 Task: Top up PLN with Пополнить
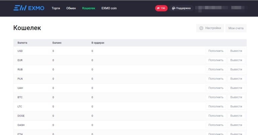pos(216,79)
